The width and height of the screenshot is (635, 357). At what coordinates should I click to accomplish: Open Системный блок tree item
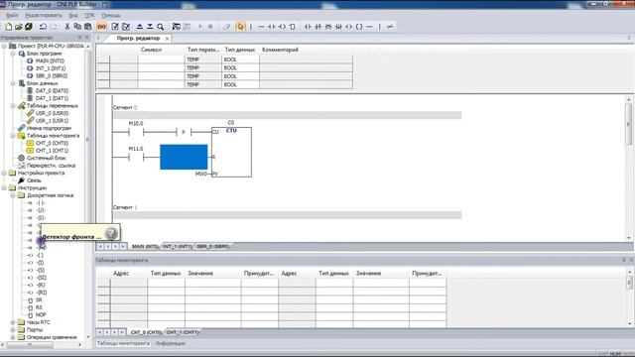(46, 158)
